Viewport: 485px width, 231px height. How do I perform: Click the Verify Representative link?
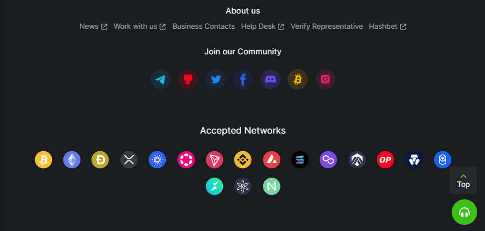[x=327, y=26]
